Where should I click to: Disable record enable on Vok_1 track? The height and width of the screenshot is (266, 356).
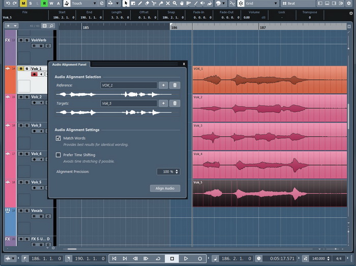point(34,74)
